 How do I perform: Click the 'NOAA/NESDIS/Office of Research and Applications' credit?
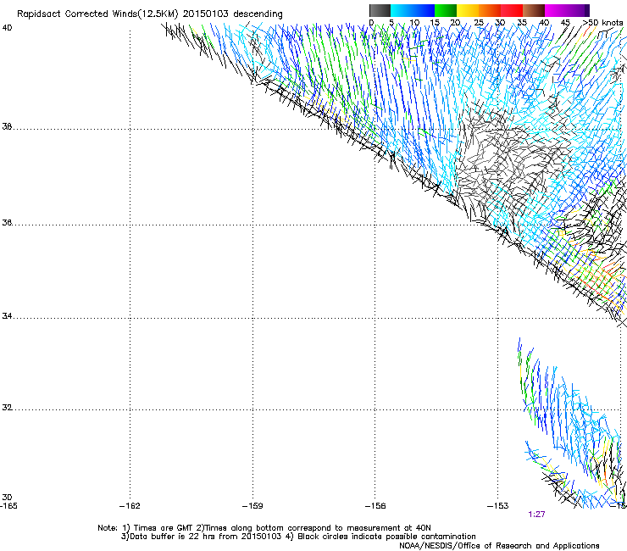(499, 546)
